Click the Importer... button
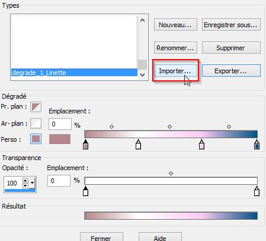 pos(175,71)
